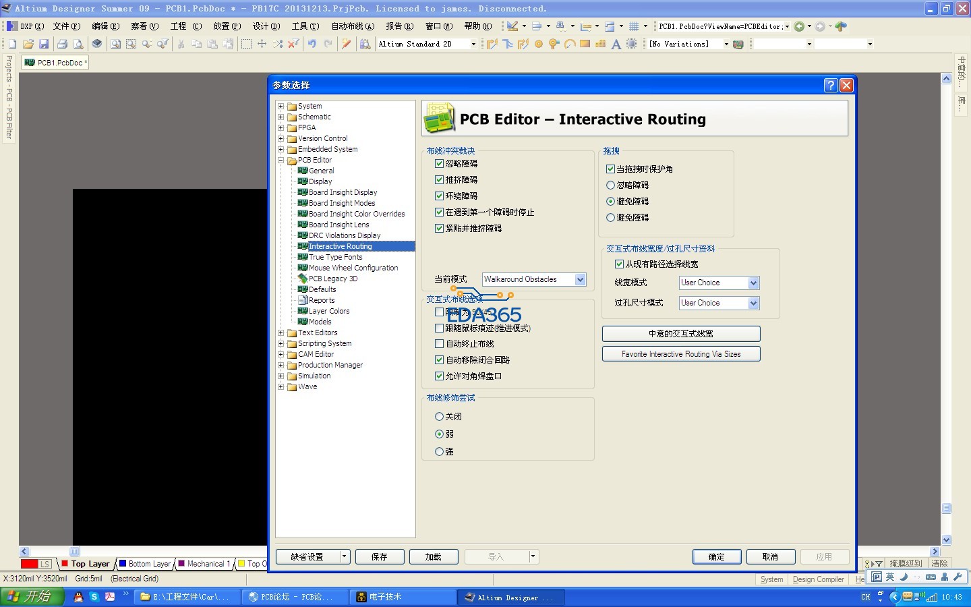Select Defaults in the PCB Editor tree

[322, 289]
